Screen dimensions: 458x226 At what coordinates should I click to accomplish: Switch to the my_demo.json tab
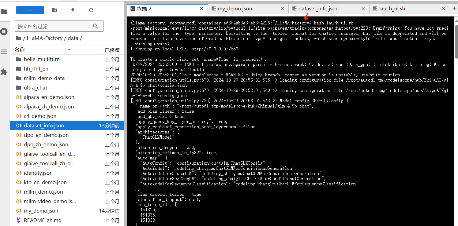coord(235,9)
